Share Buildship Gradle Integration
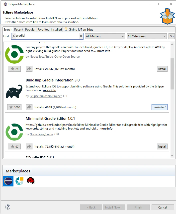 (x=29, y=107)
